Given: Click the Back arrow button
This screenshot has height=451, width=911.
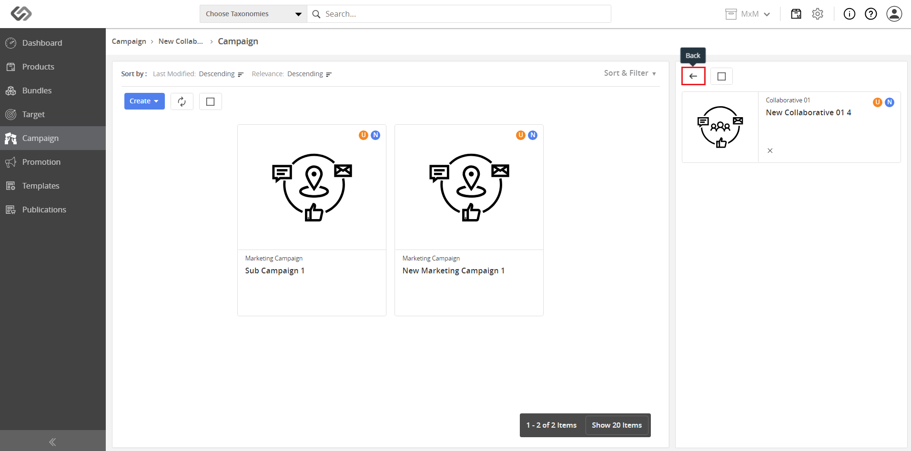Looking at the screenshot, I should [693, 76].
